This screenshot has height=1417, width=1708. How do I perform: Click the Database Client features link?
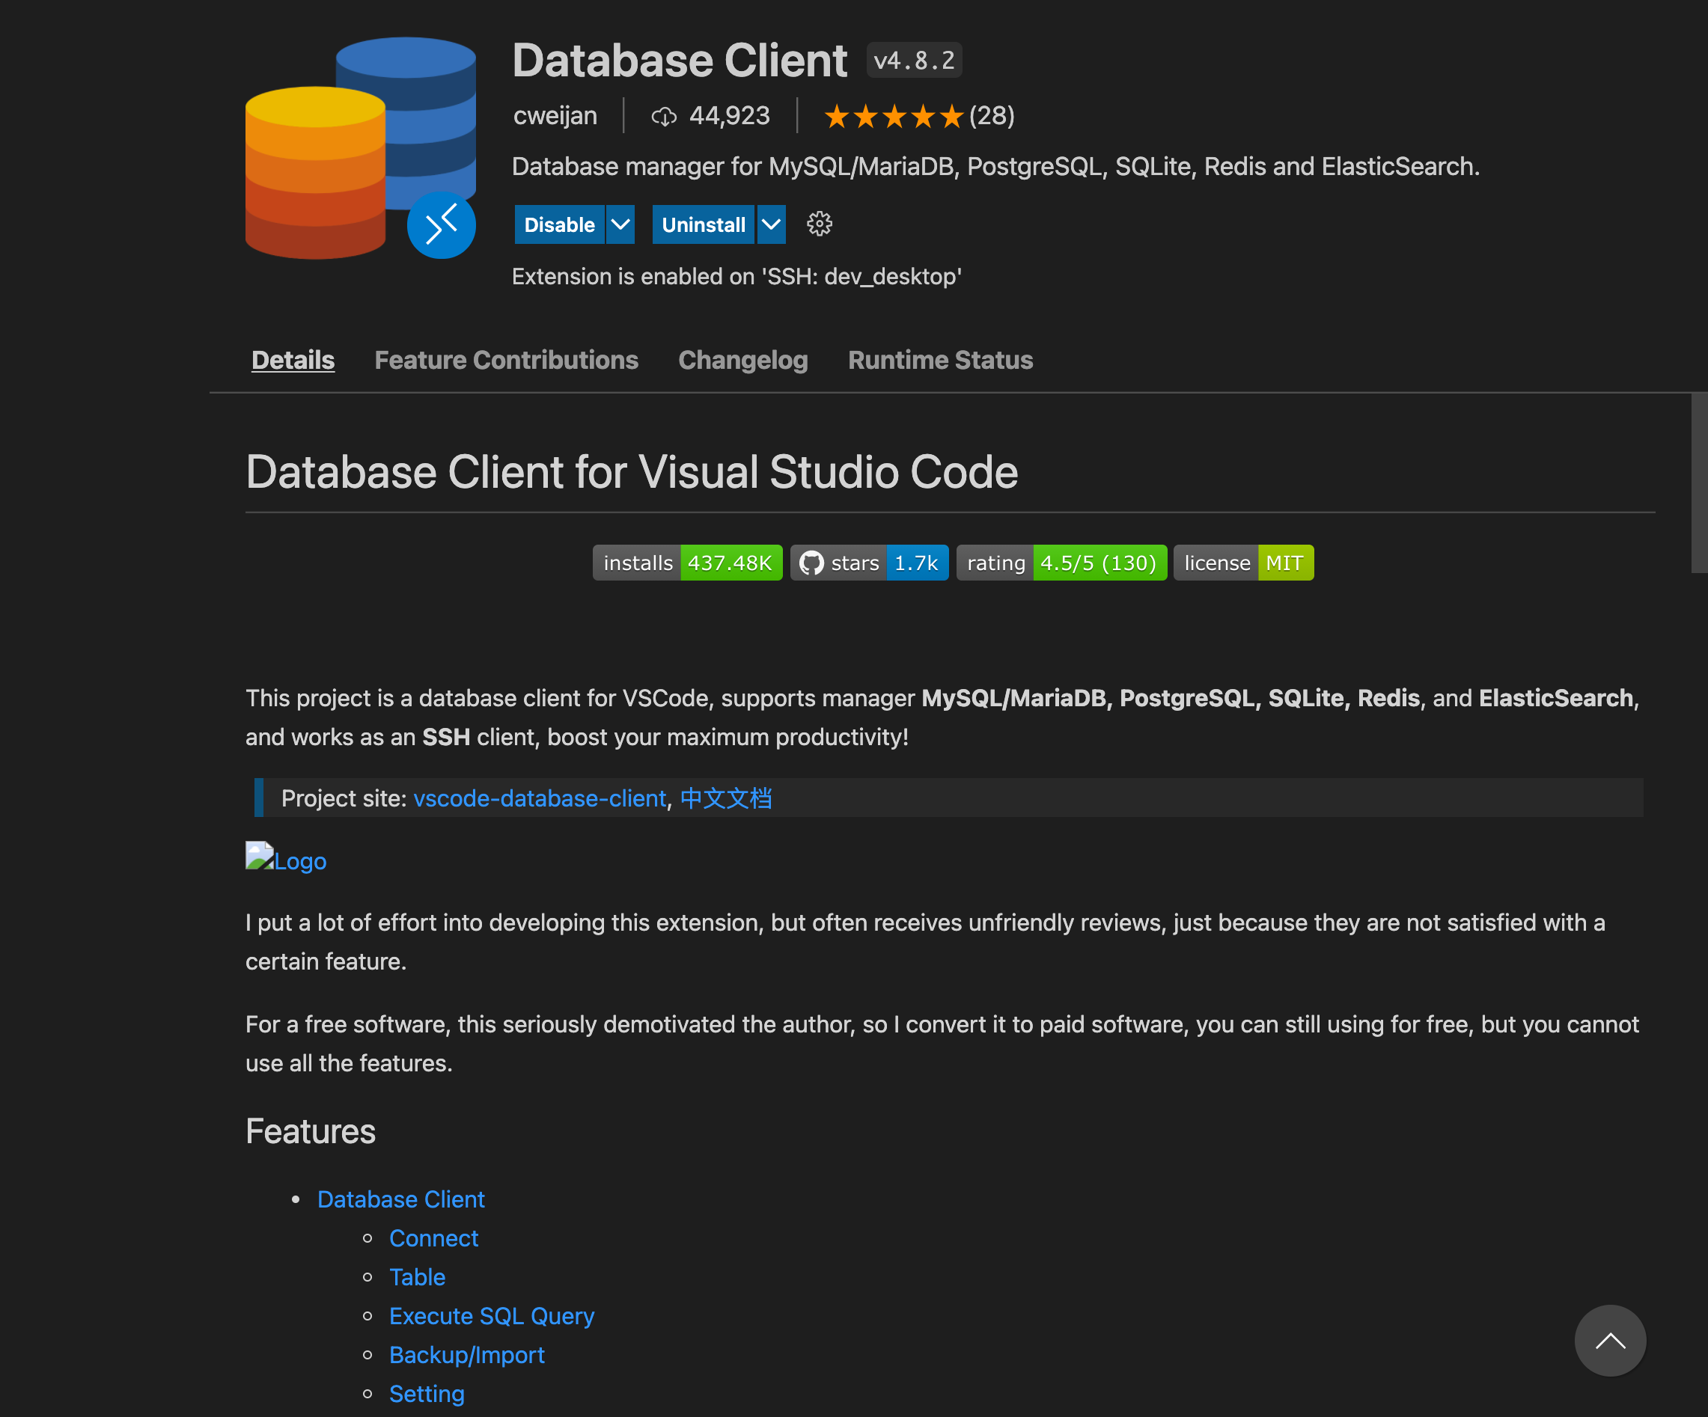coord(401,1199)
